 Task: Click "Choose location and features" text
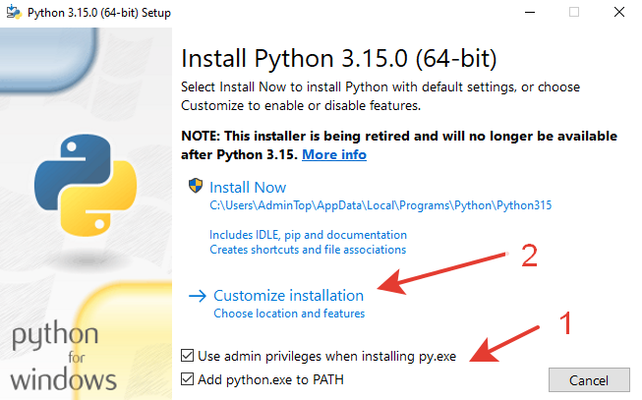pyautogui.click(x=289, y=314)
